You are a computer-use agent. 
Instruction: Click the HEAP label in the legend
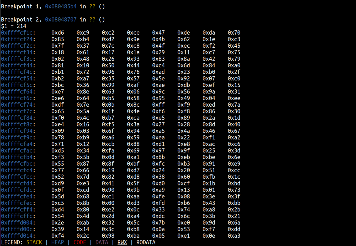coord(57,242)
